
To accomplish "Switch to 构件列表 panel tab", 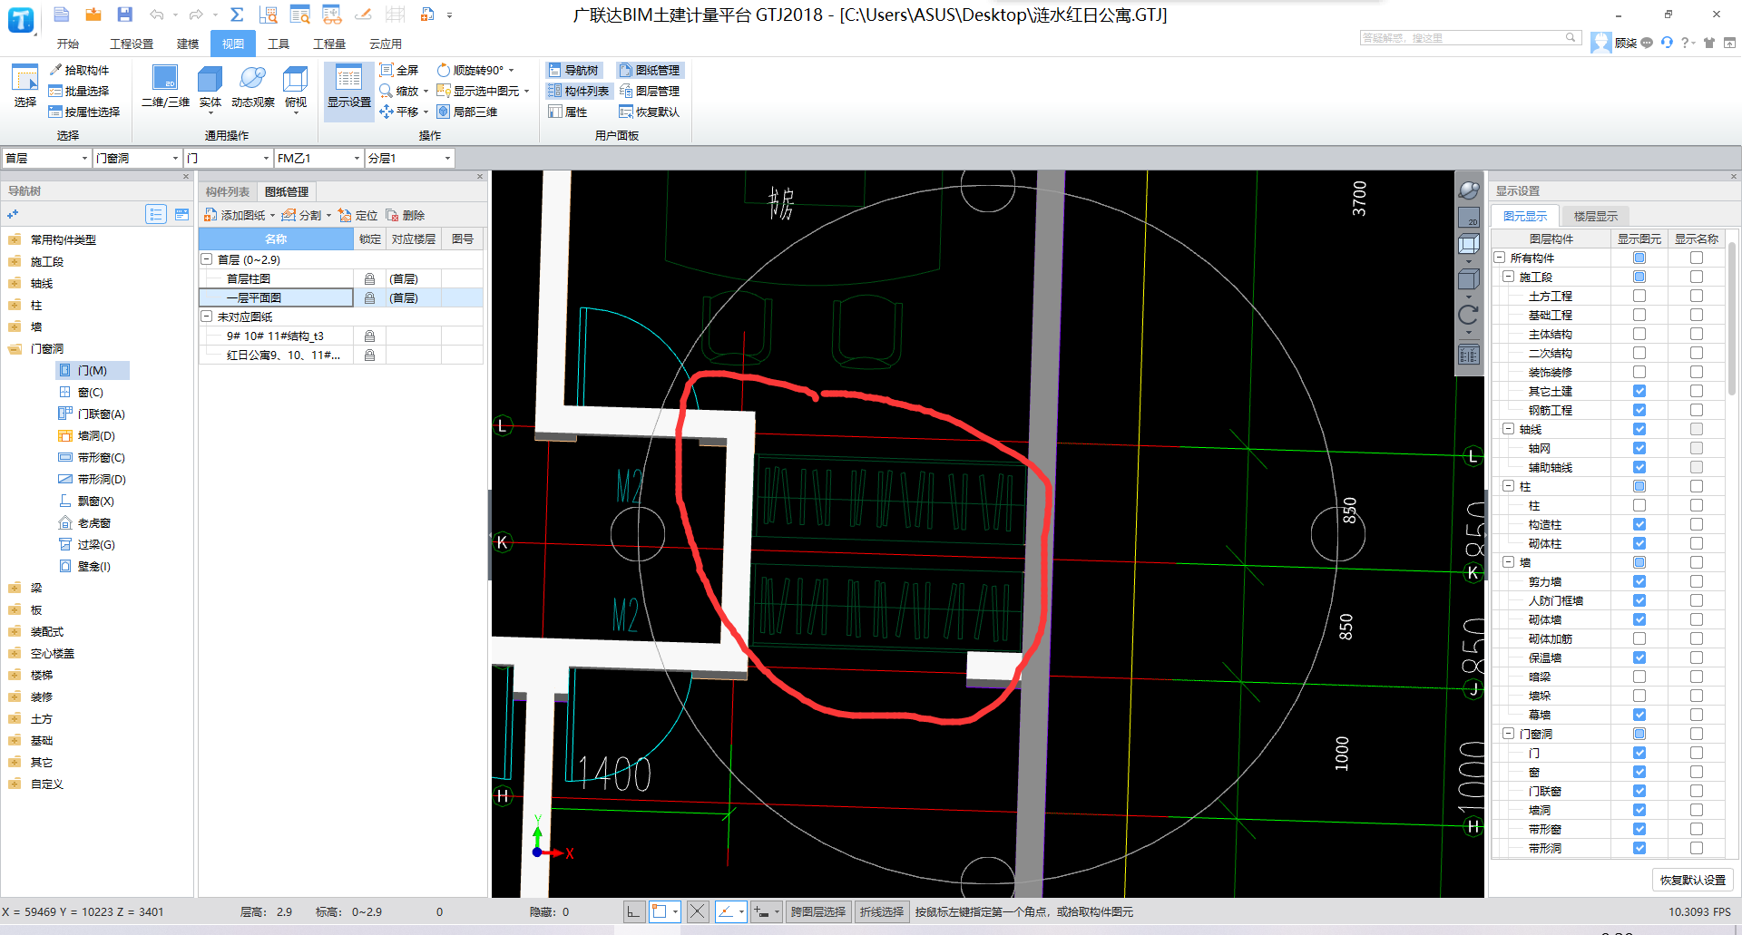I will pos(228,191).
